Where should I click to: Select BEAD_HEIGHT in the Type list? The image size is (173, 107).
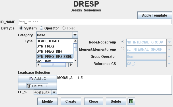55,41
